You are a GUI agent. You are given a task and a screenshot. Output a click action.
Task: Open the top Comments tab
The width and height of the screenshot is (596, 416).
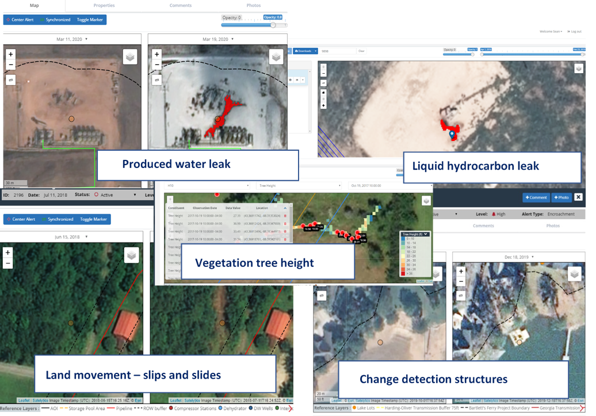pyautogui.click(x=181, y=5)
